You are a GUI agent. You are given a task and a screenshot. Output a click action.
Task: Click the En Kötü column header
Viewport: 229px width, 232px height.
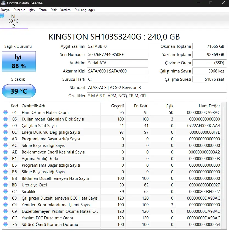pyautogui.click(x=138, y=106)
